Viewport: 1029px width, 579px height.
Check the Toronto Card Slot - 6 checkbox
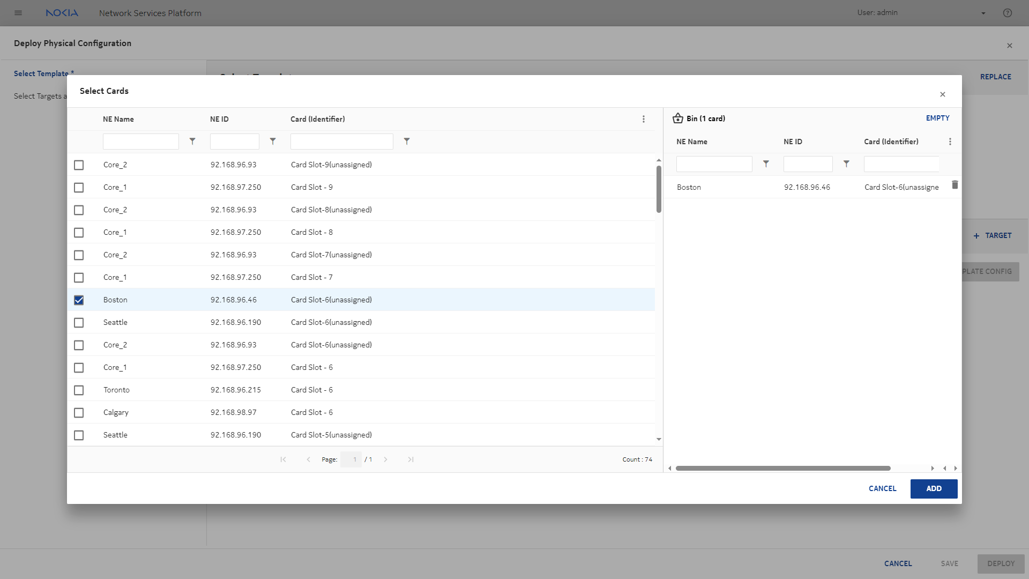point(79,390)
